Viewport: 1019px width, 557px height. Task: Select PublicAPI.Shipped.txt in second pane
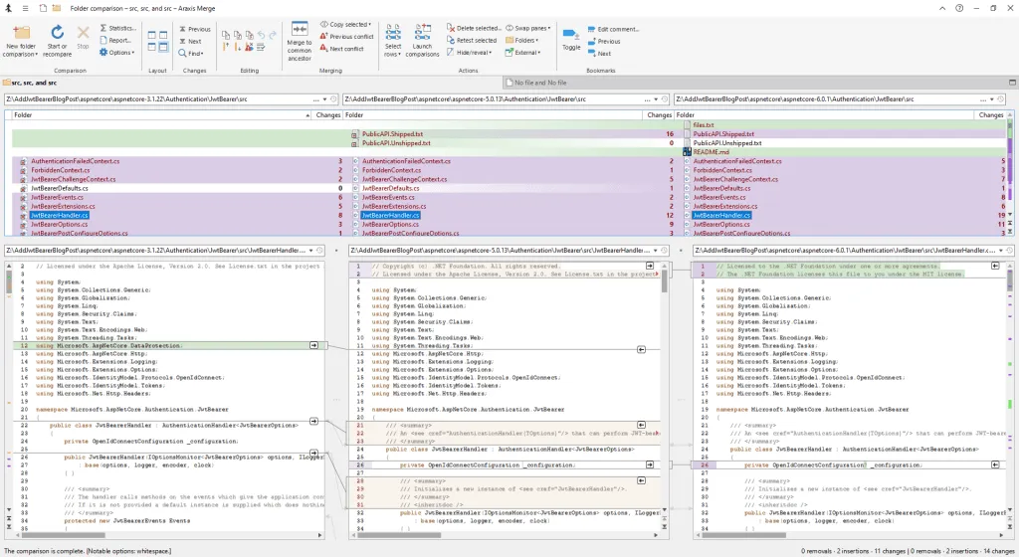pos(392,134)
